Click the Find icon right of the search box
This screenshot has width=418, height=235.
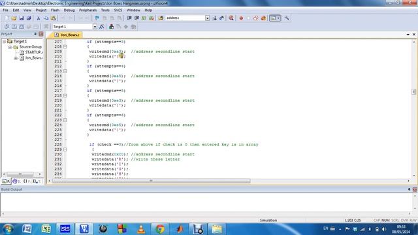pos(214,18)
